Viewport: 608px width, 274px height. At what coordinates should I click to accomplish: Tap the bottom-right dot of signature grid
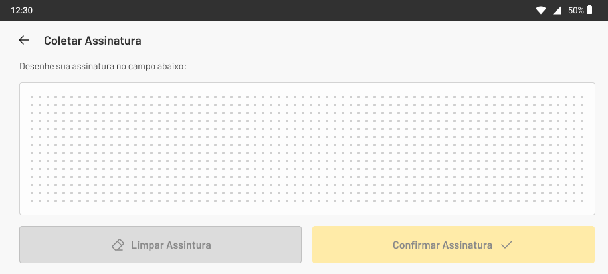pyautogui.click(x=581, y=201)
